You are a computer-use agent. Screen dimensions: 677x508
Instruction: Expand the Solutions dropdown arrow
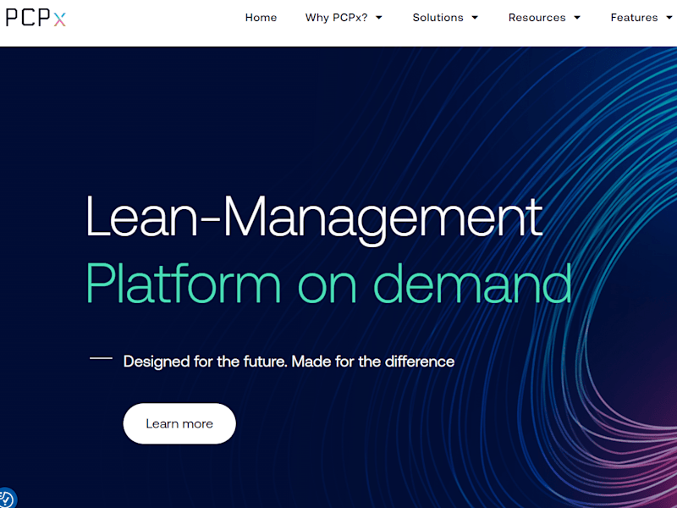[475, 18]
